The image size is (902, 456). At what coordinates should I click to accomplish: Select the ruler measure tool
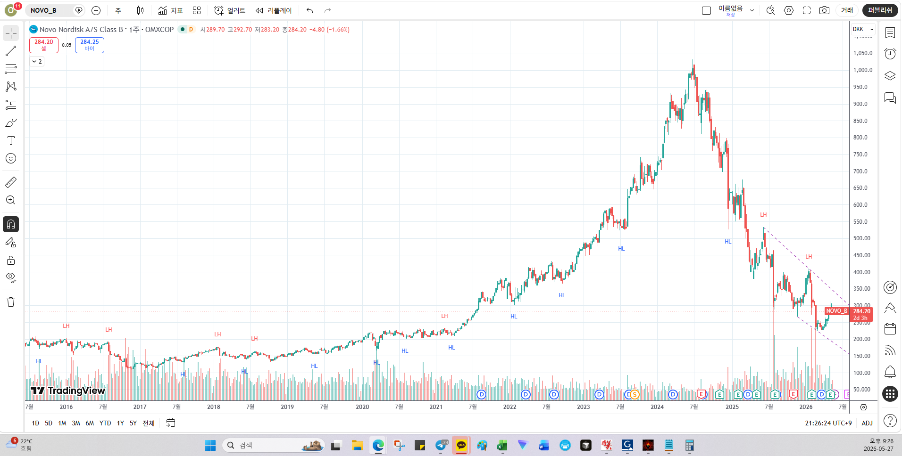(11, 182)
